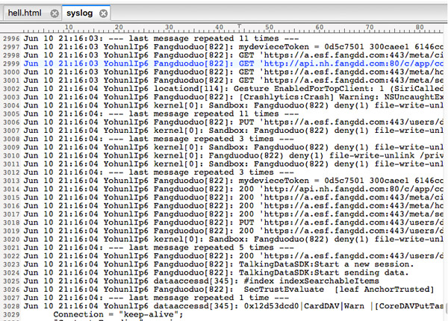Click the locationd Gesture EnabledForTopClient line
Viewport: 448px width, 321px height.
pyautogui.click(x=233, y=89)
